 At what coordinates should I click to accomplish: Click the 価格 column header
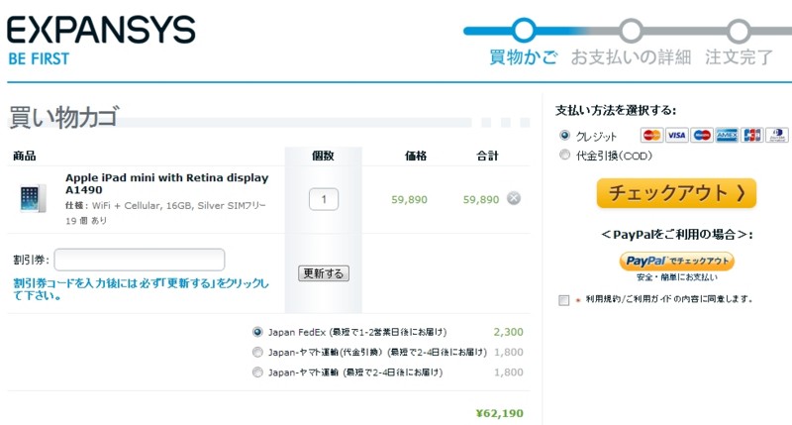pyautogui.click(x=416, y=156)
